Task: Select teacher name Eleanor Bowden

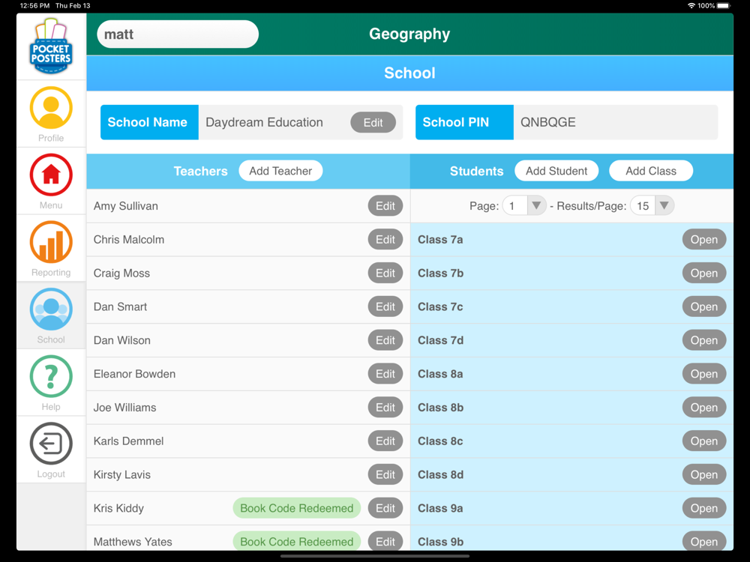Action: coord(134,374)
